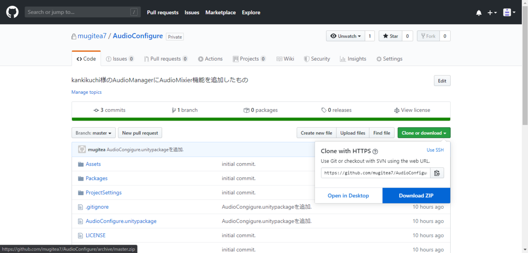Open the ProjectSettings folder
528x253 pixels.
[x=103, y=192]
